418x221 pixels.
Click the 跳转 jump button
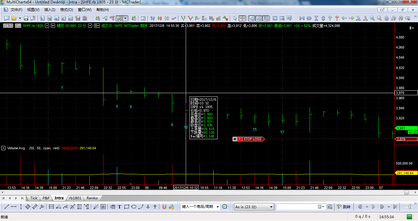(344, 207)
